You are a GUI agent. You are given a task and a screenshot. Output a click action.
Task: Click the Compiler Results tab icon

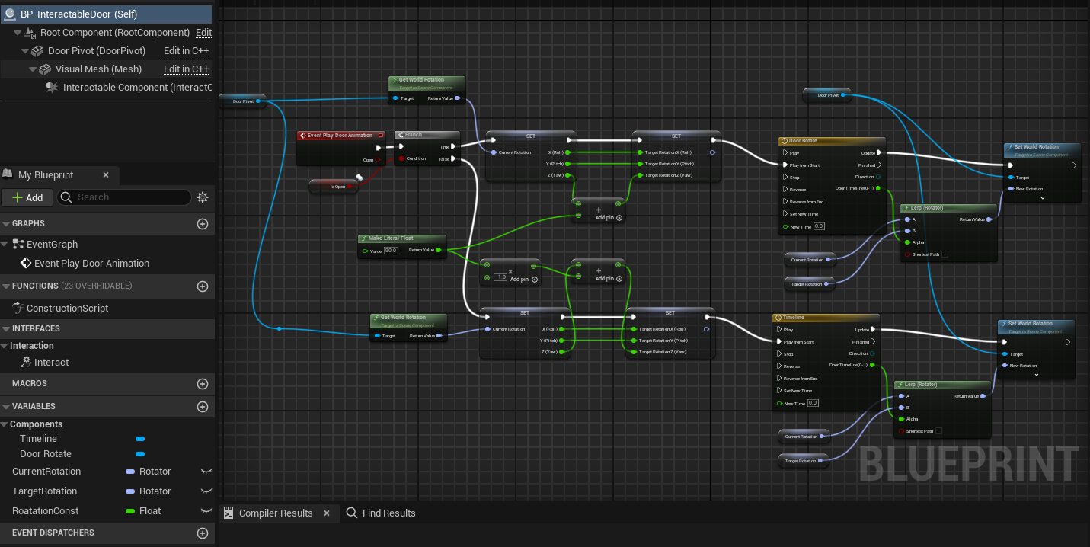click(229, 513)
